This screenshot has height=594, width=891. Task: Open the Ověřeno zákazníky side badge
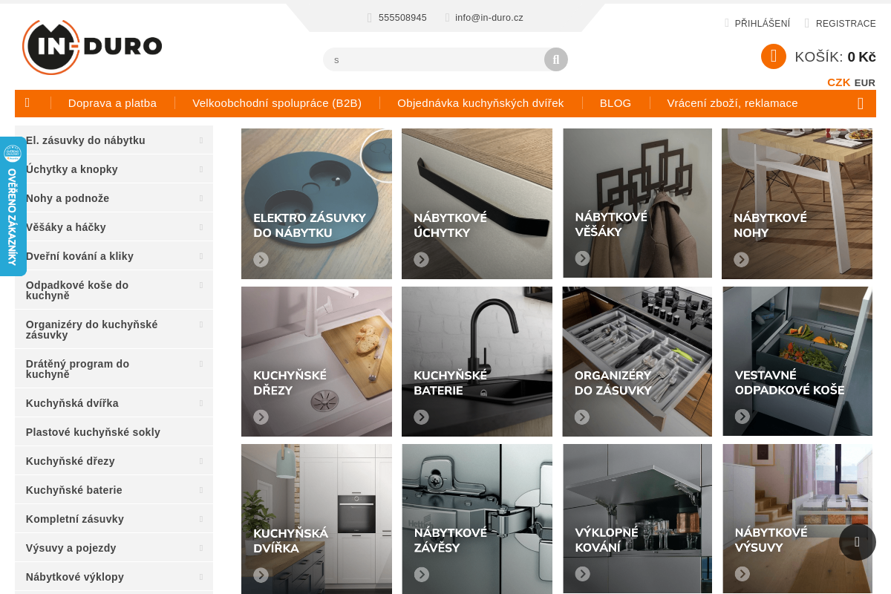13,206
